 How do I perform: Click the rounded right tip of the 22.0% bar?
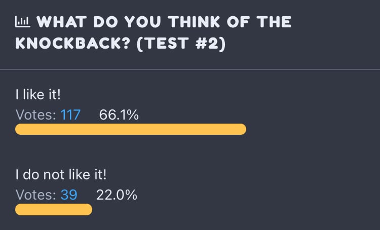pyautogui.click(x=89, y=209)
